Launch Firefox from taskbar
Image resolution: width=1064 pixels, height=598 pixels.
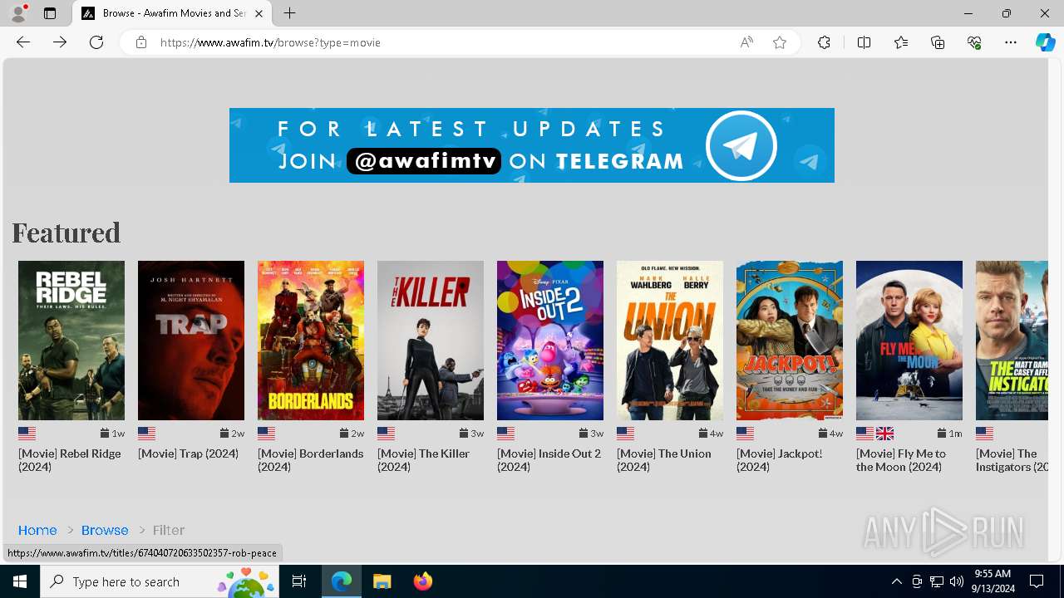click(423, 581)
